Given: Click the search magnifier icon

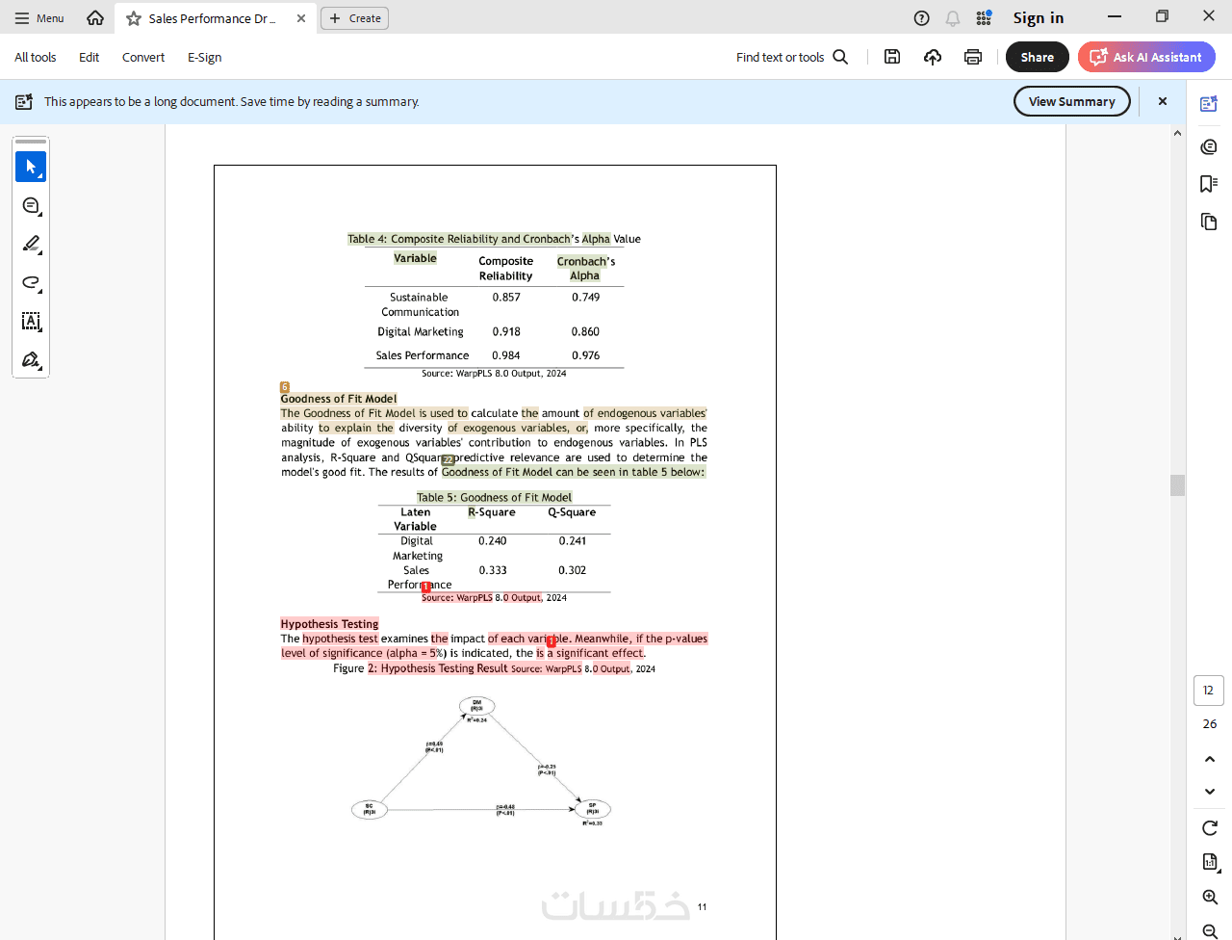Looking at the screenshot, I should 840,57.
